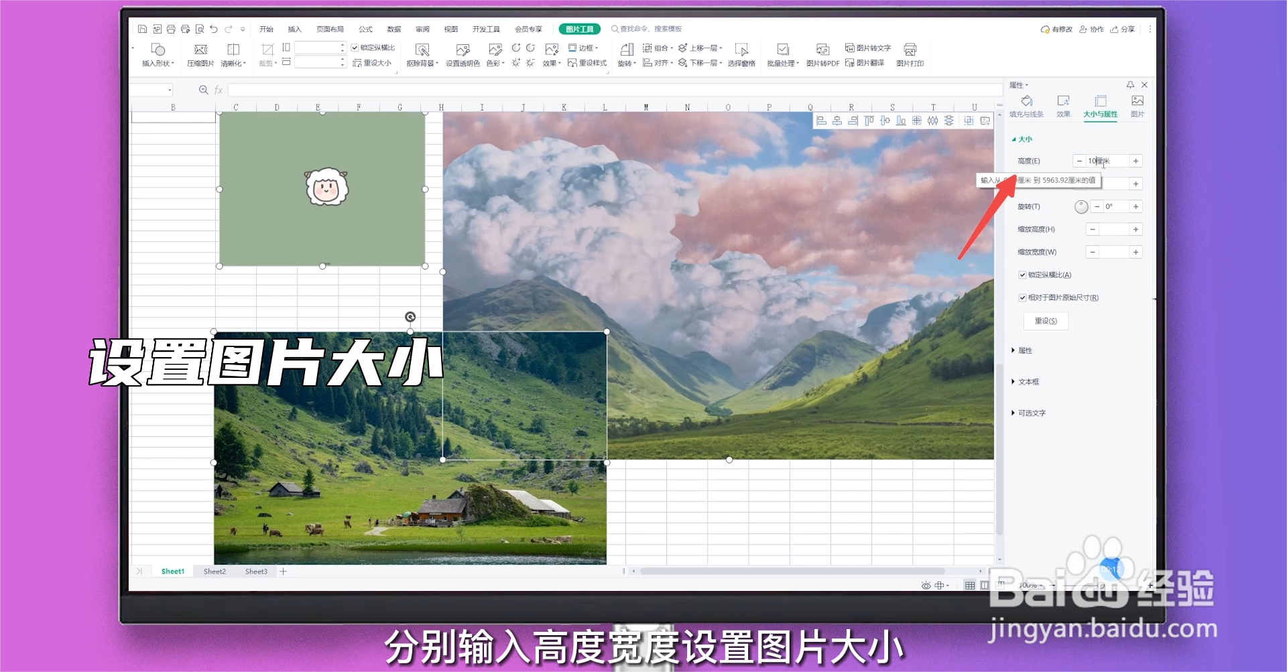The height and width of the screenshot is (672, 1287).
Task: Open the 上移一层 bring forward dropdown
Action: [x=700, y=48]
